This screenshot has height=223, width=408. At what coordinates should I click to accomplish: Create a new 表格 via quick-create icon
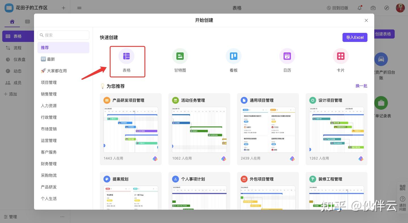126,56
